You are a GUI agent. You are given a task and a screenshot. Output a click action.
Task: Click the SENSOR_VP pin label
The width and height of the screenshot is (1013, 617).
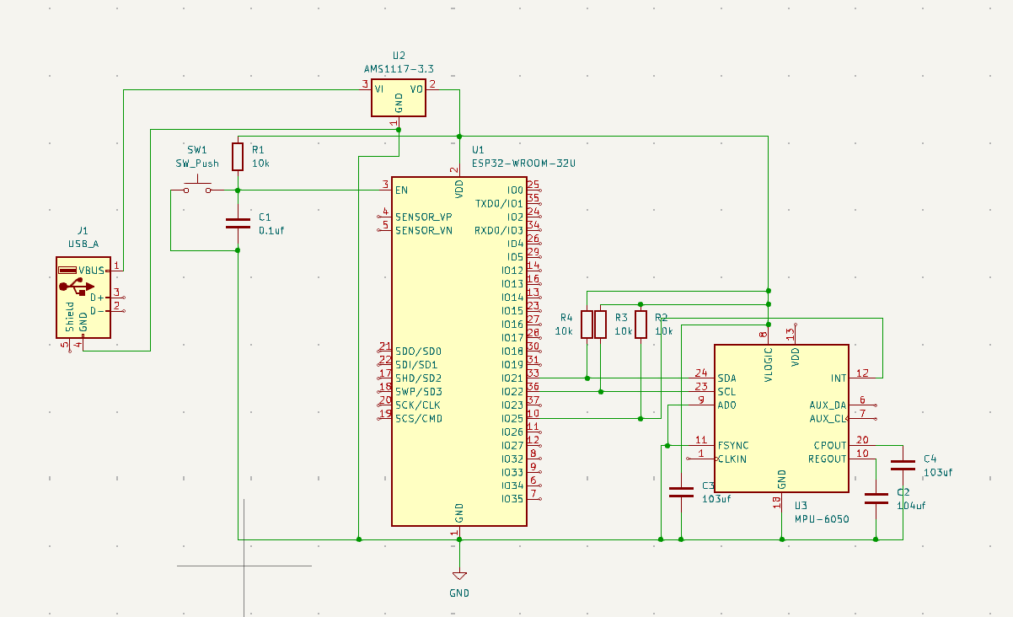click(424, 217)
